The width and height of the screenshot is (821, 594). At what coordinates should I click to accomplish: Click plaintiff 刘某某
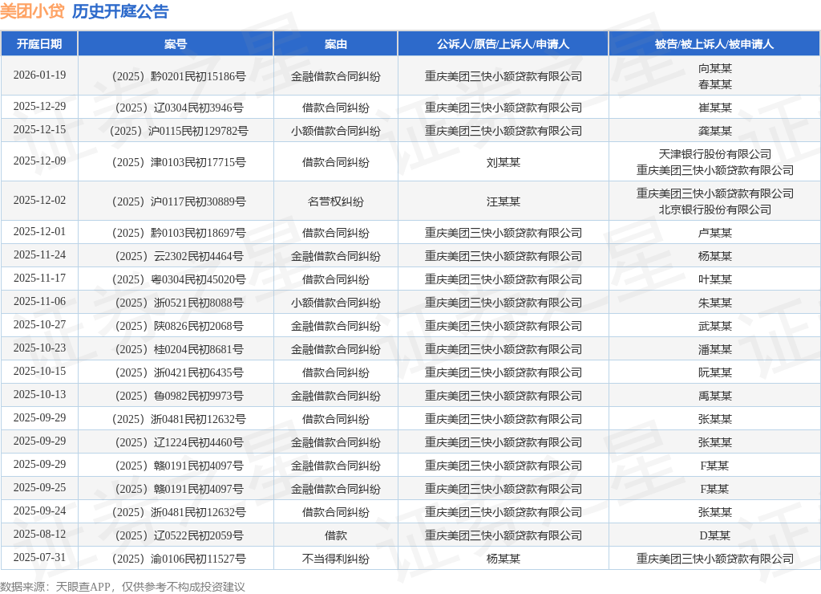504,162
